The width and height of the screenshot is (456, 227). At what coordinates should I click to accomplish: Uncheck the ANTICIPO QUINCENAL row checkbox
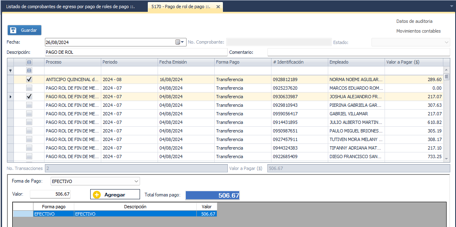pyautogui.click(x=29, y=79)
